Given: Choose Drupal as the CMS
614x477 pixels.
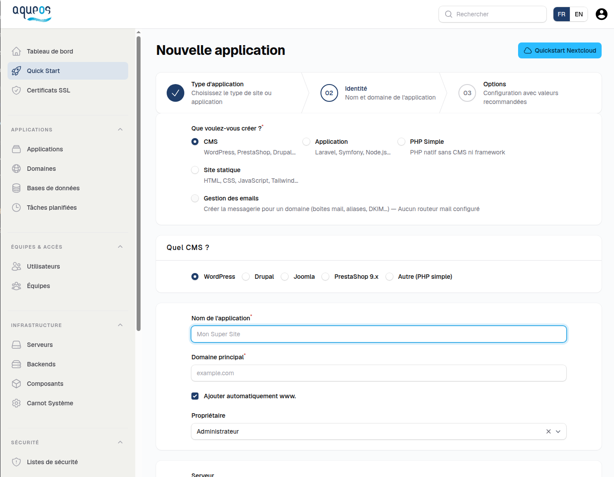Looking at the screenshot, I should point(246,277).
